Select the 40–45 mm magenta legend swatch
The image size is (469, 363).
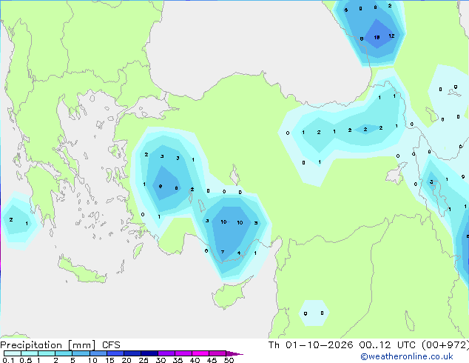pyautogui.click(x=200, y=353)
